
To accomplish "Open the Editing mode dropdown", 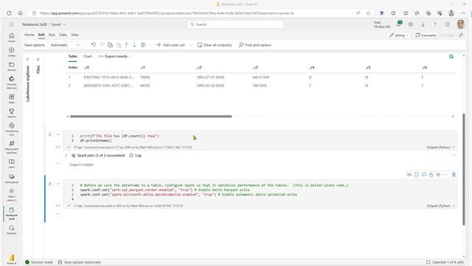I will [398, 35].
